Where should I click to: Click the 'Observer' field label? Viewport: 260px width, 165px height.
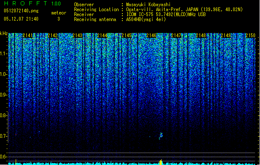pyautogui.click(x=84, y=5)
